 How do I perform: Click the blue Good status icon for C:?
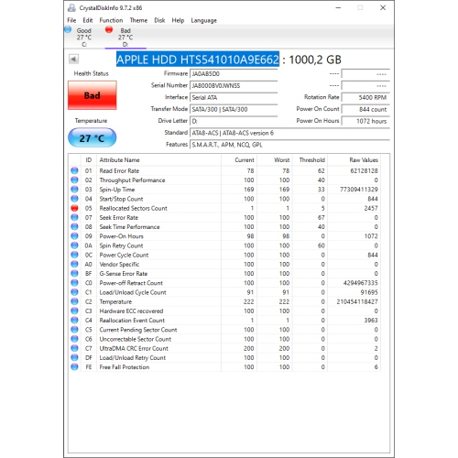coord(68,30)
